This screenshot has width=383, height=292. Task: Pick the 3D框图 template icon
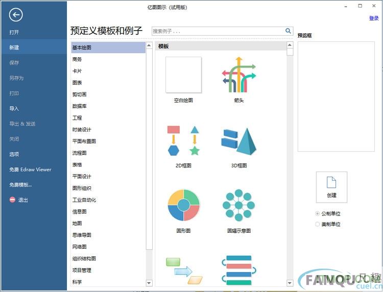(x=238, y=140)
